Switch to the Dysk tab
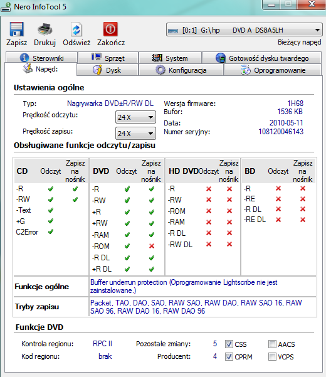 coord(108,70)
